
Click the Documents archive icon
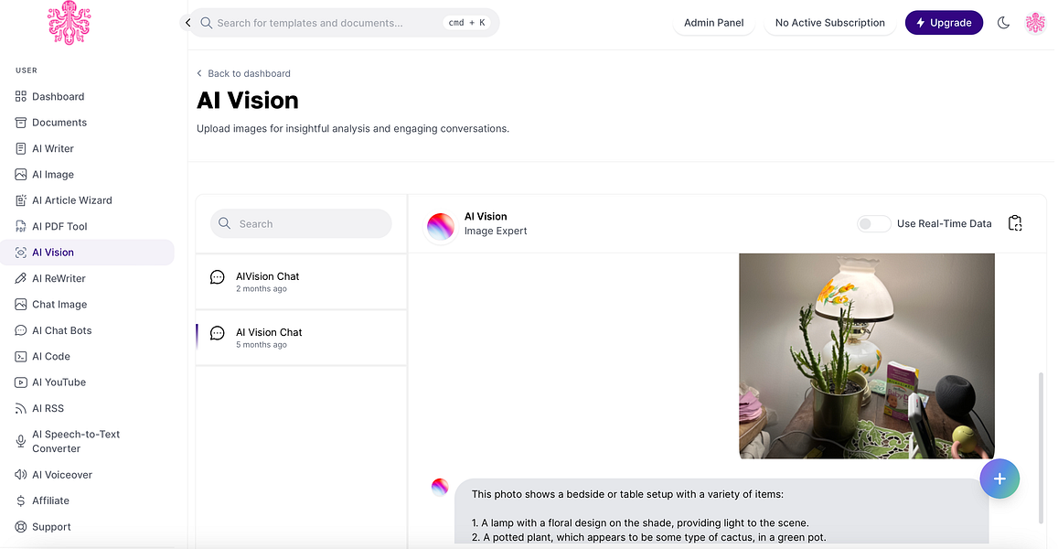(21, 123)
